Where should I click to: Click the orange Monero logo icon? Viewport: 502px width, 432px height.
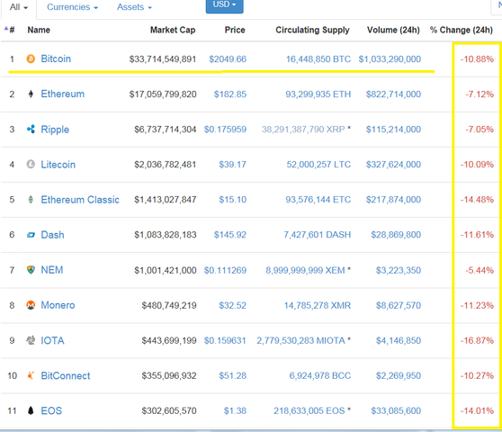pyautogui.click(x=31, y=305)
